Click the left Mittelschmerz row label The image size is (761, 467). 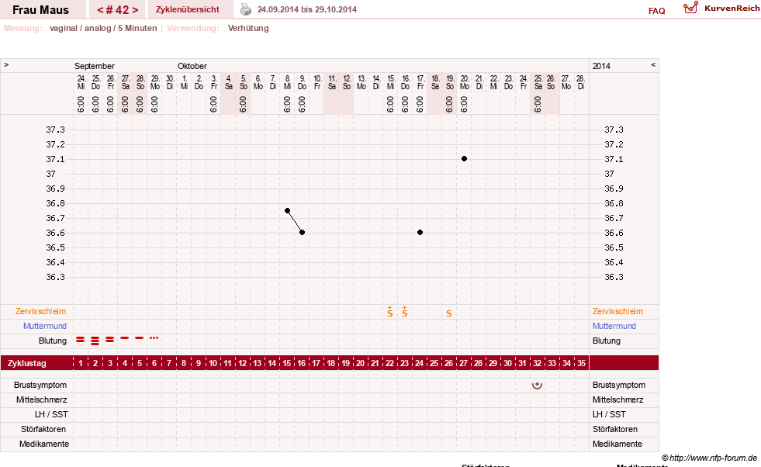[x=42, y=400]
